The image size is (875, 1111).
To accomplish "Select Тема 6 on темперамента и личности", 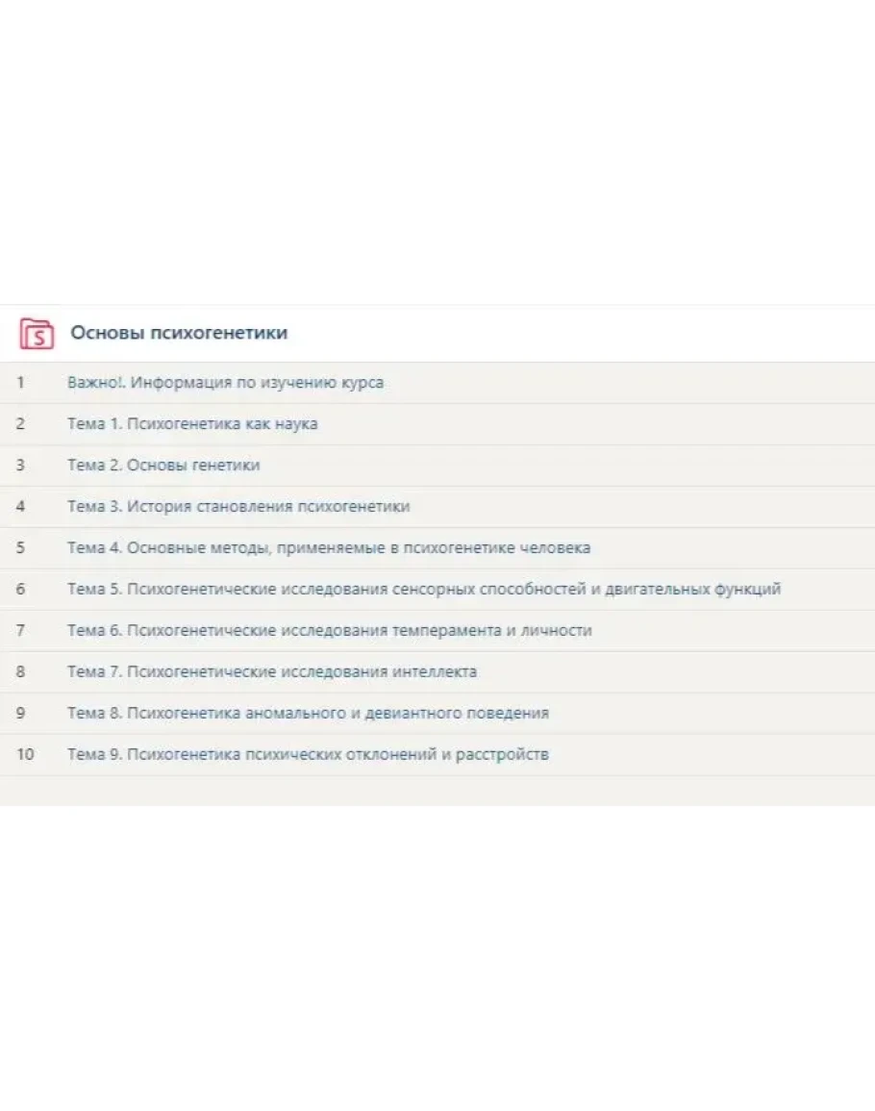I will tap(330, 631).
